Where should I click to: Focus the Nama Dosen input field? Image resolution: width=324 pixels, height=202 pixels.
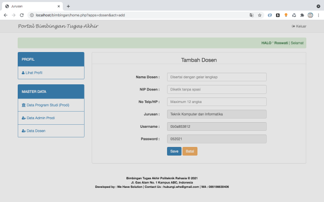click(x=216, y=77)
